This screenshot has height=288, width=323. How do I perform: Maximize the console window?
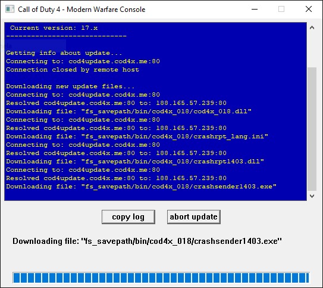tap(281, 10)
